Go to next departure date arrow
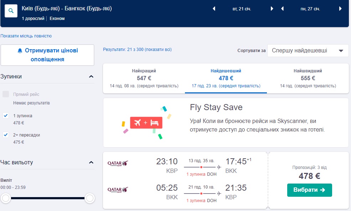Screen dimensions: 351x211 [272, 9]
